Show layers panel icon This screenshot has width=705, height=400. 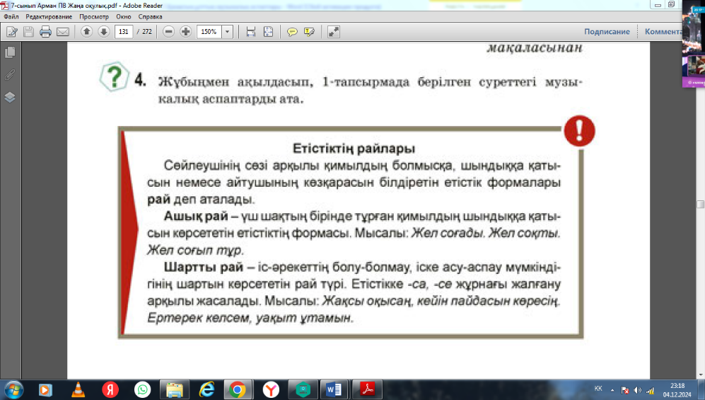click(10, 97)
